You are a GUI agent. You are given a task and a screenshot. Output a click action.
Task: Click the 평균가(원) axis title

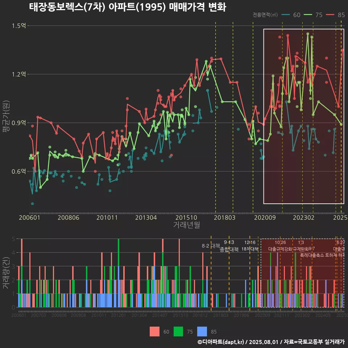click(x=6, y=116)
